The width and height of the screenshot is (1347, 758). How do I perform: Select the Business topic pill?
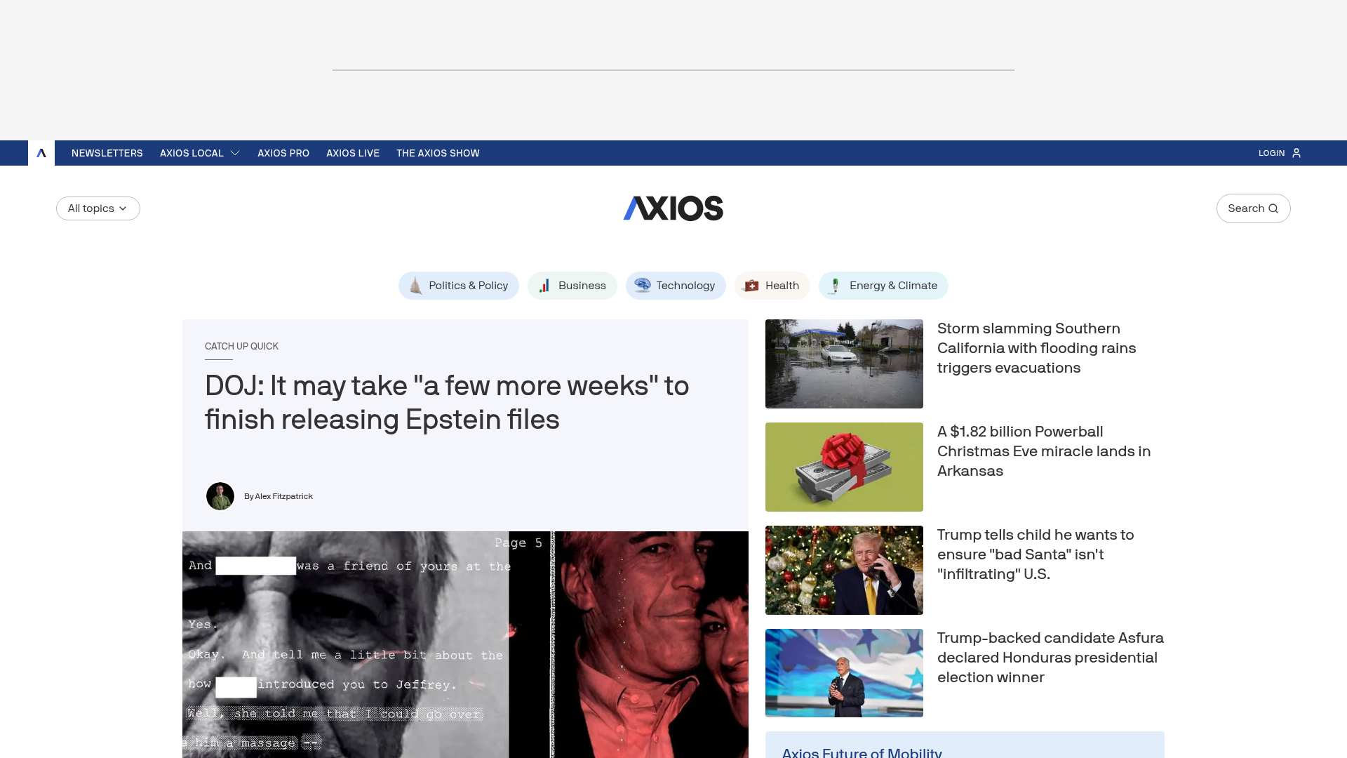point(572,286)
